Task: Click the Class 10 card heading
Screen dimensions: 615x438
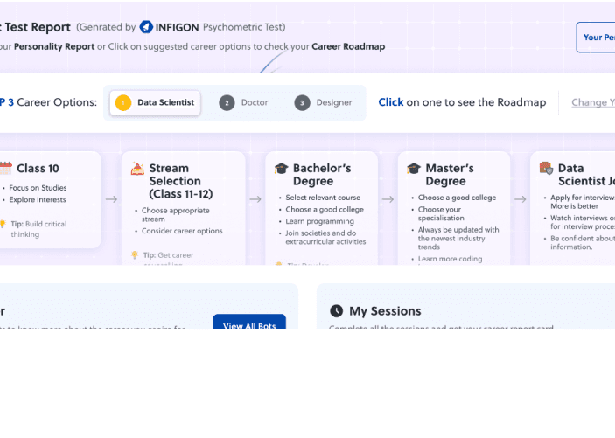Action: (38, 168)
